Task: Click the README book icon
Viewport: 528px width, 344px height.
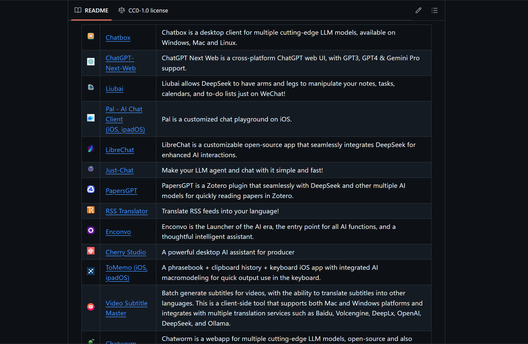Action: [x=78, y=10]
